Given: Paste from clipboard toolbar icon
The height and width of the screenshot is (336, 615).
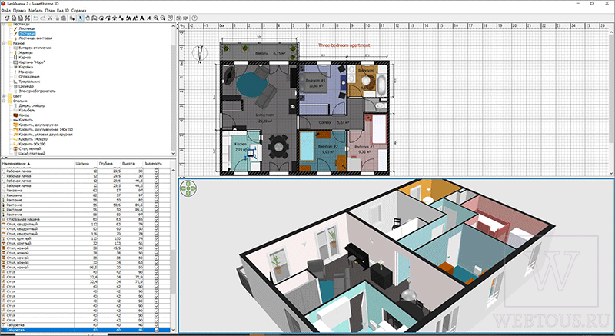Looking at the screenshot, I should [x=64, y=18].
